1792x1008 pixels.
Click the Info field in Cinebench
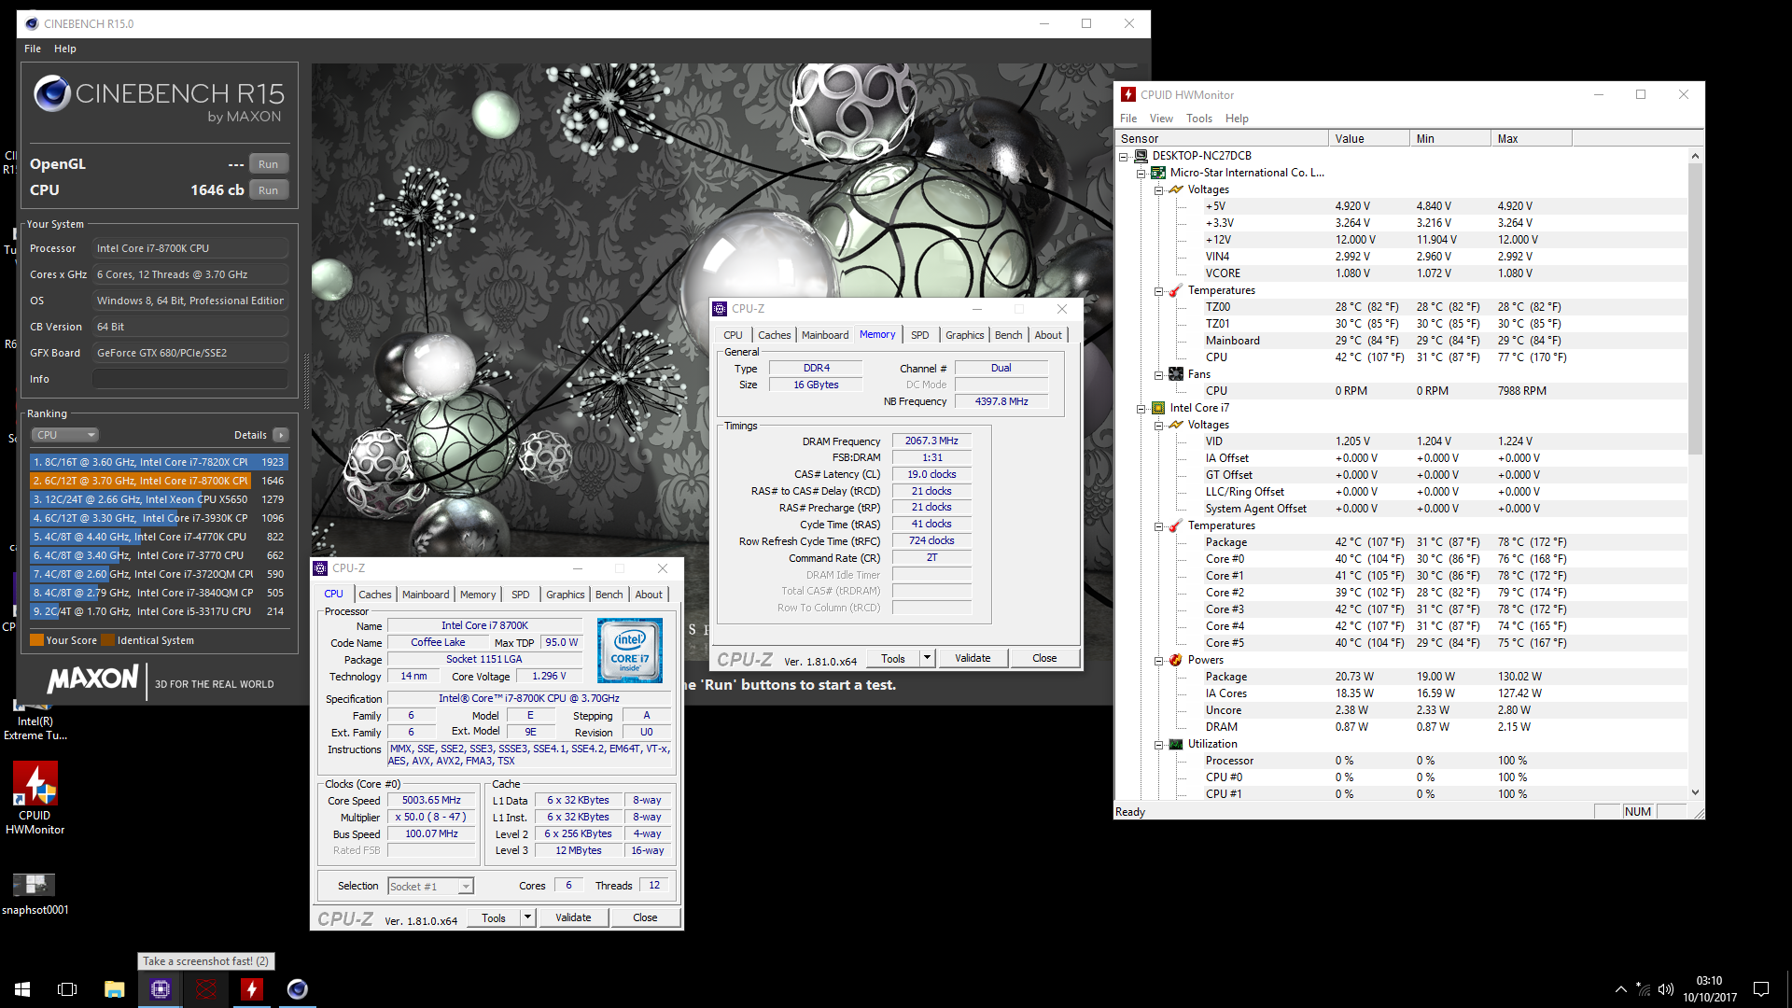(190, 379)
